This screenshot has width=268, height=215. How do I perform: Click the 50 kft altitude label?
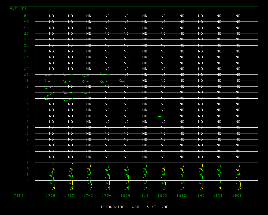click(26, 16)
